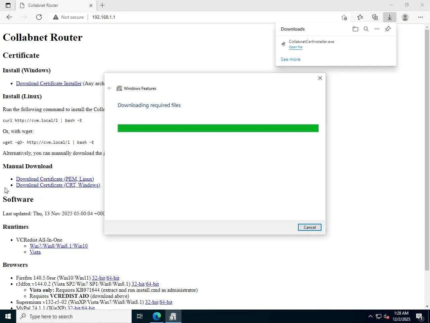Viewport: 430px width, 323px height.
Task: Click Download Certificate Installer link
Action: 49,83
